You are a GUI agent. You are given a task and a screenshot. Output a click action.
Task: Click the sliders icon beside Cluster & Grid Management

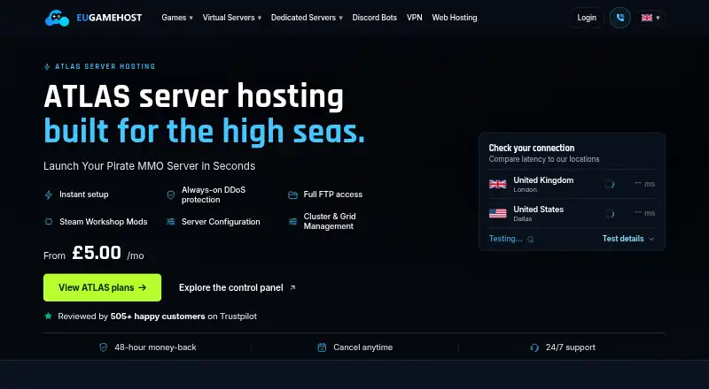(292, 222)
